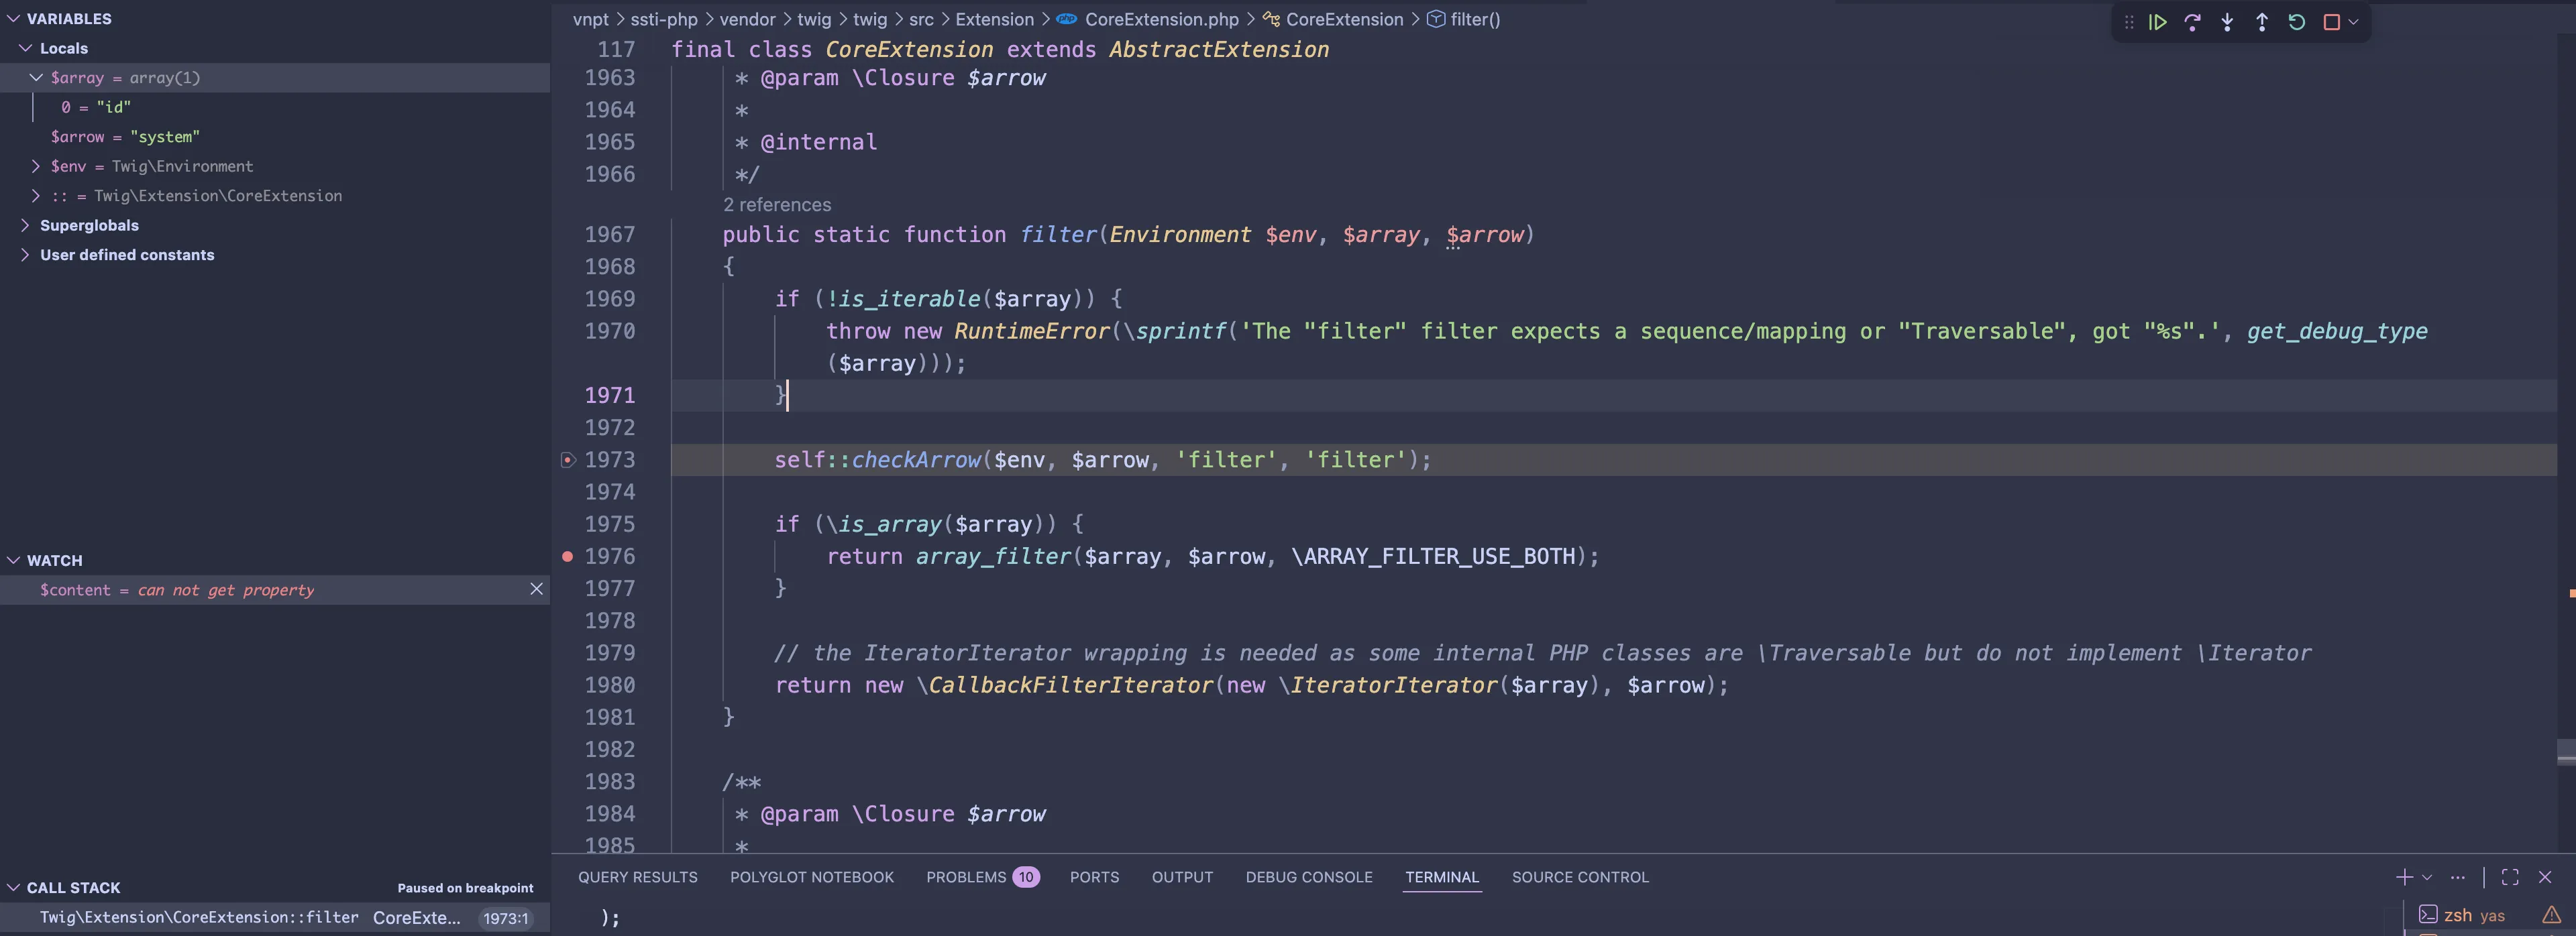Collapse the WATCH section
The width and height of the screenshot is (2576, 936).
tap(14, 560)
